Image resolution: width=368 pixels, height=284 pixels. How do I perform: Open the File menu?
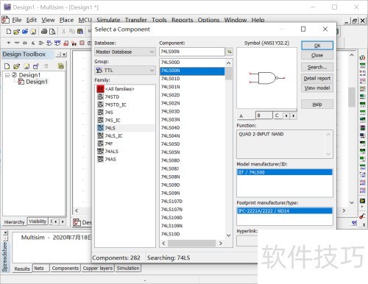coord(17,20)
